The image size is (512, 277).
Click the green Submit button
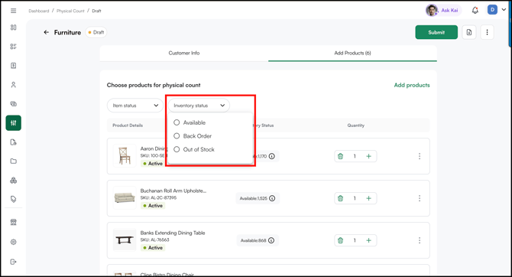click(x=436, y=32)
